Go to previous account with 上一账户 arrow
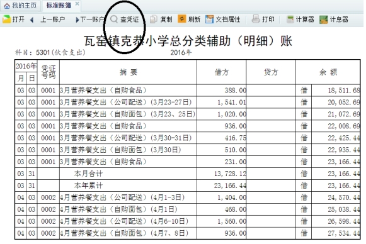Screen dimensions: 366x244 click(x=31, y=19)
